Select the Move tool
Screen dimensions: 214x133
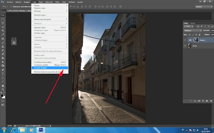click(x=3, y=15)
